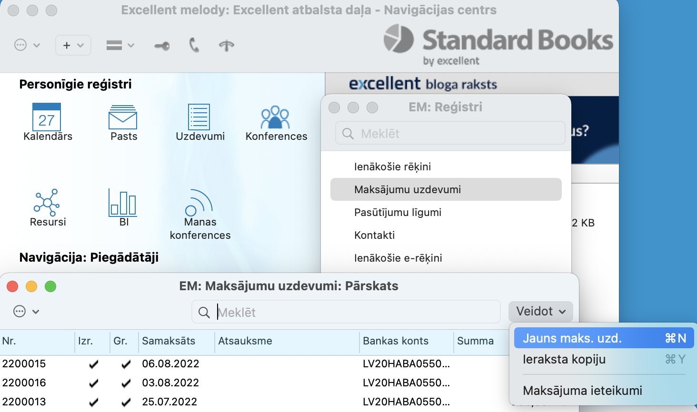Click the telephone icon in the toolbar
The image size is (697, 412).
pyautogui.click(x=194, y=45)
